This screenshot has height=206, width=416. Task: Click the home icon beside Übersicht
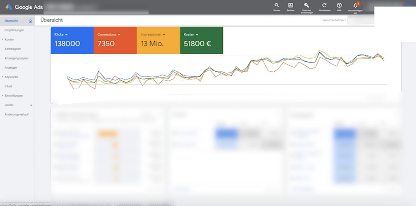click(x=30, y=21)
